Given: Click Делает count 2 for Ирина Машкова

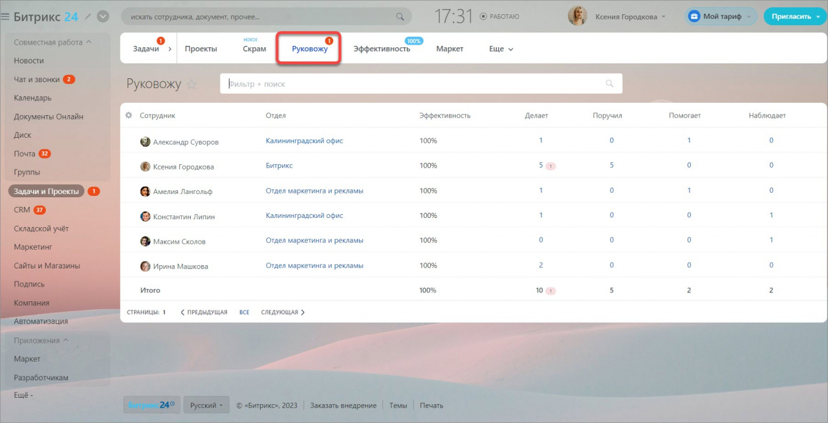Looking at the screenshot, I should (x=541, y=265).
